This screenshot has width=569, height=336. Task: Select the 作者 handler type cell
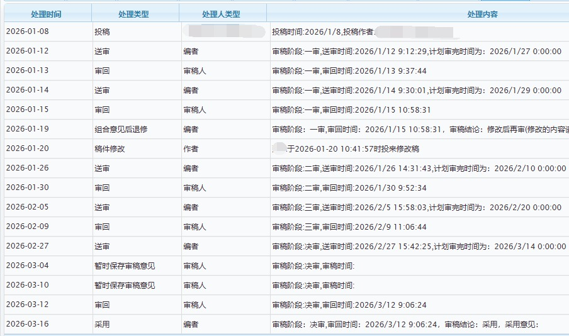click(x=191, y=148)
